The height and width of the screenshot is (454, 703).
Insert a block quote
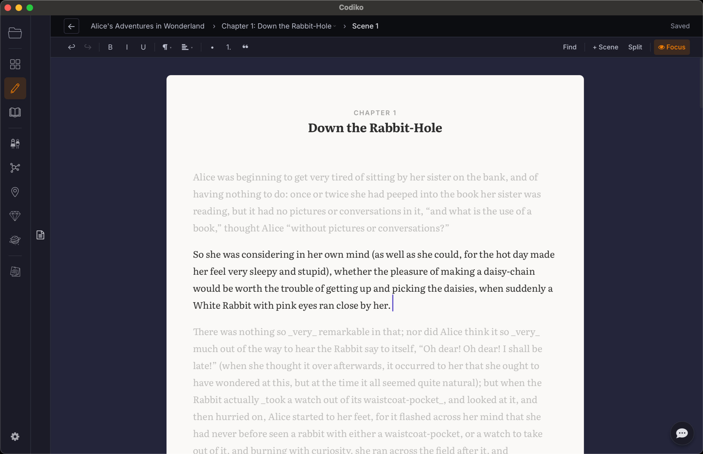(245, 47)
